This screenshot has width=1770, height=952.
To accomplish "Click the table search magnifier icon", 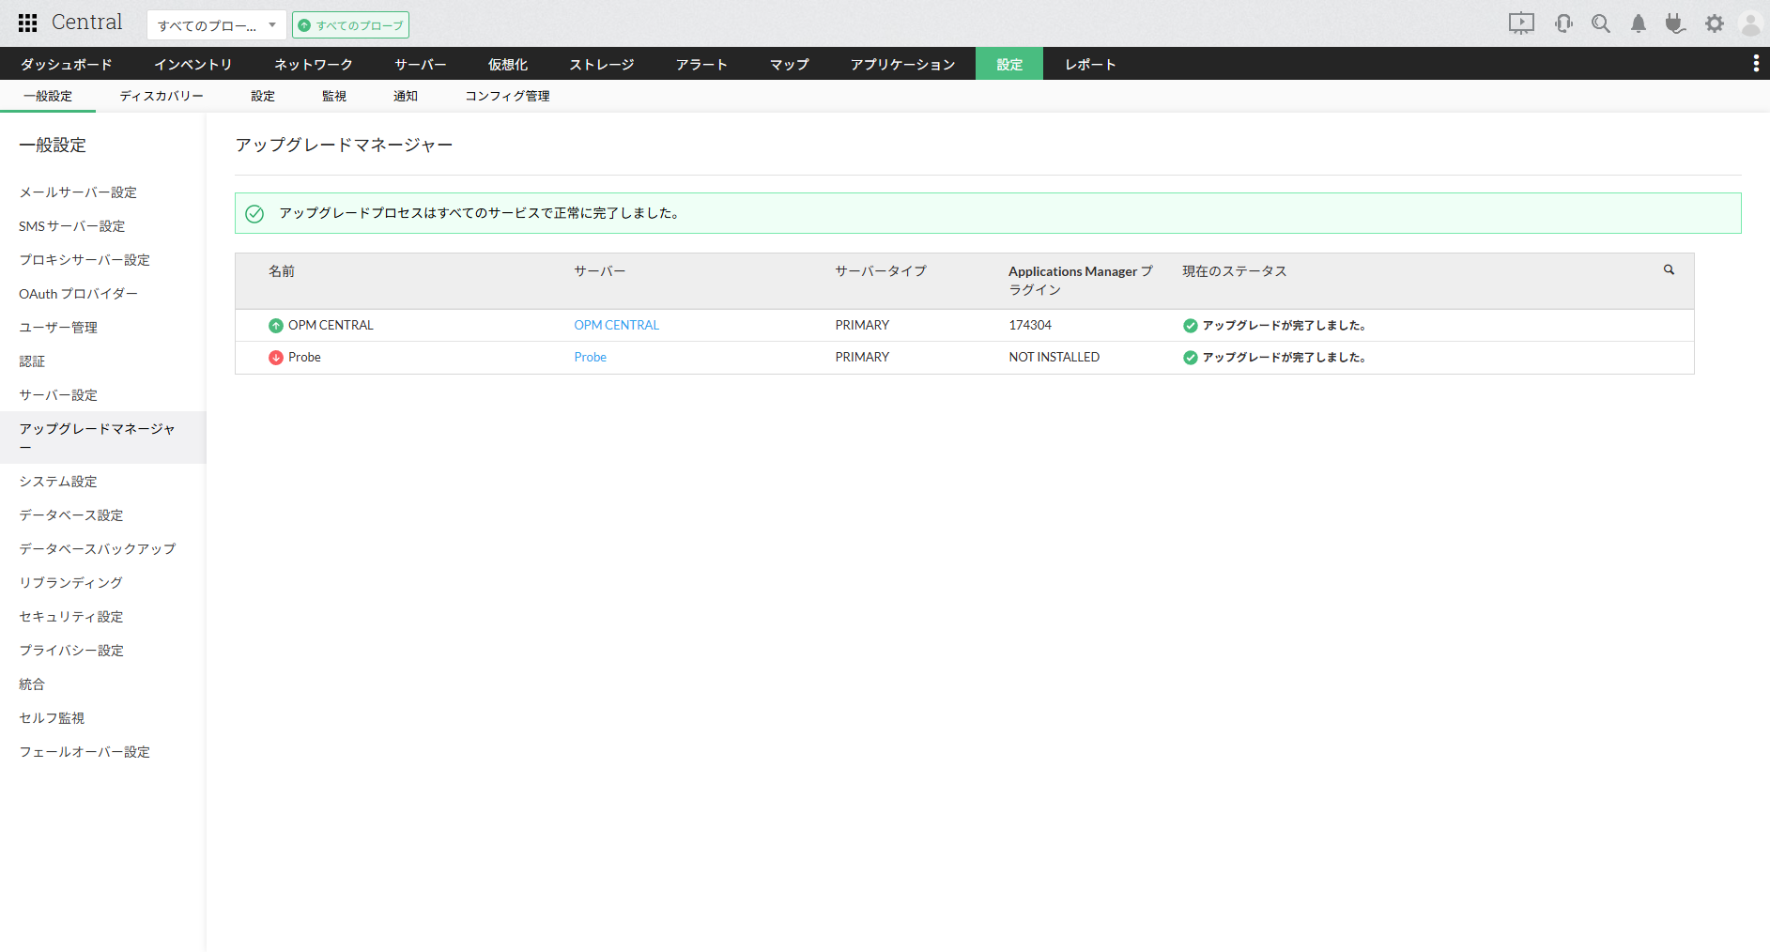I will pos(1669,269).
